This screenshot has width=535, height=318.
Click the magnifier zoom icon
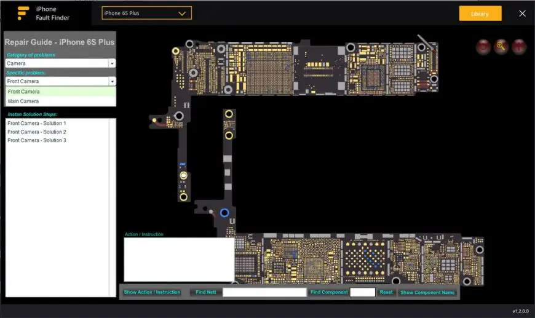coord(501,46)
